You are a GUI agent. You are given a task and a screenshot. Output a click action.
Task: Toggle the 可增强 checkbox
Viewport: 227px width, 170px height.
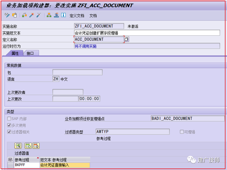pos(182,132)
